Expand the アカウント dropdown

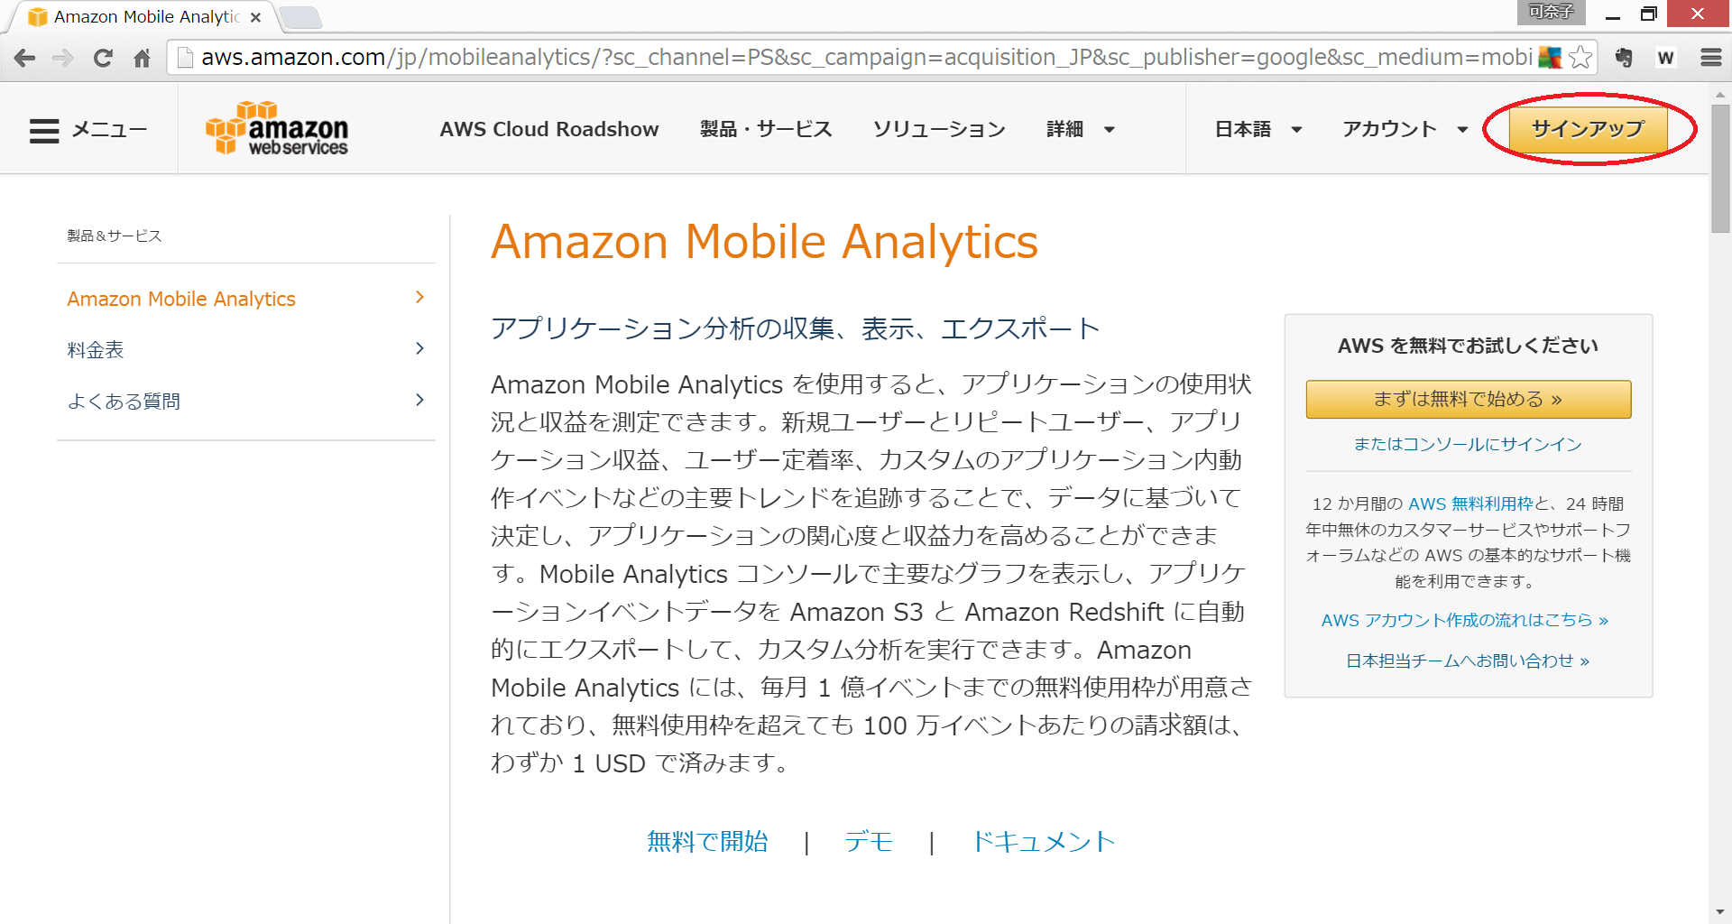click(x=1404, y=130)
